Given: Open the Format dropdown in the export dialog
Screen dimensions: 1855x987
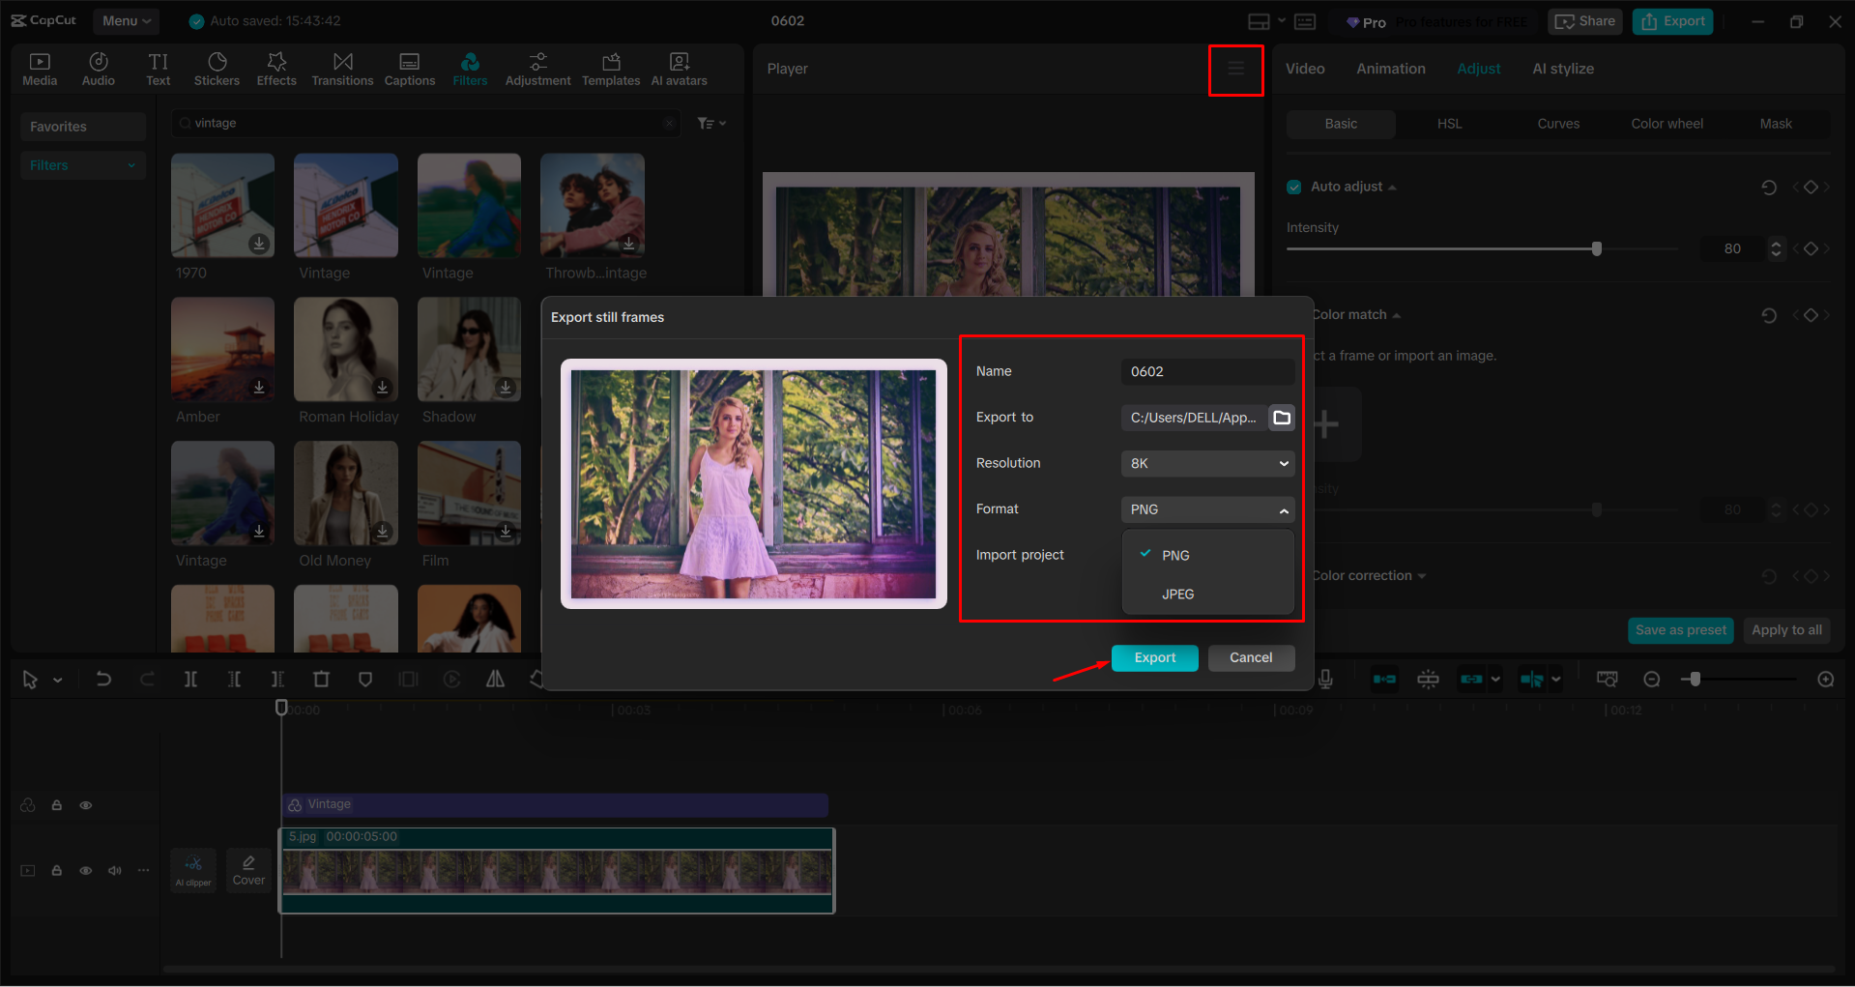Looking at the screenshot, I should 1206,508.
